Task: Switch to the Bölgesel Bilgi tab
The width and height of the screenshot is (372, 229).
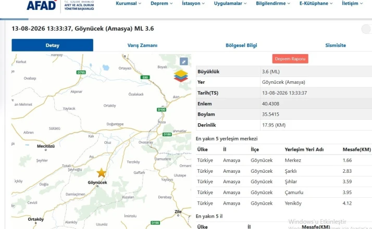Action: click(241, 45)
